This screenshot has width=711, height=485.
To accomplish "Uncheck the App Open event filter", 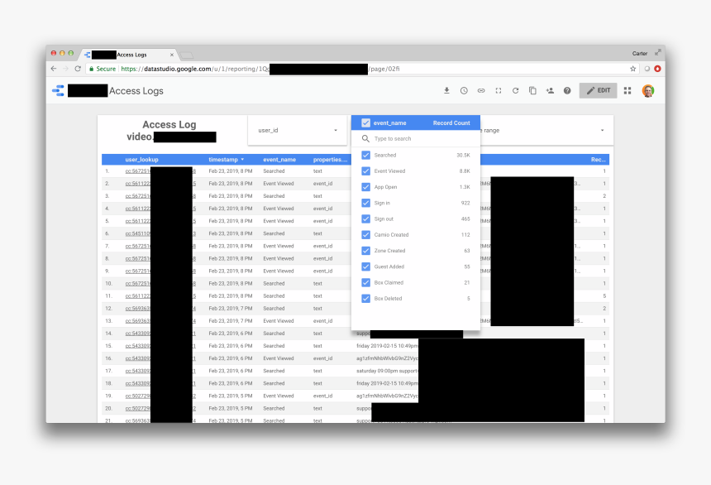I will [x=365, y=187].
